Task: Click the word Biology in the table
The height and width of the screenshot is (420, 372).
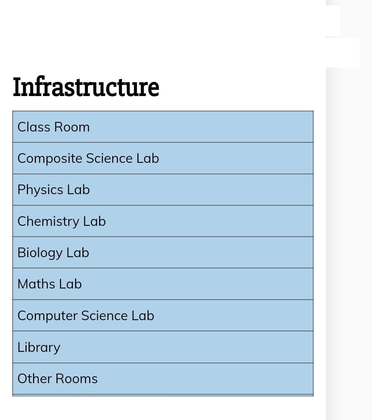Action: click(x=40, y=253)
